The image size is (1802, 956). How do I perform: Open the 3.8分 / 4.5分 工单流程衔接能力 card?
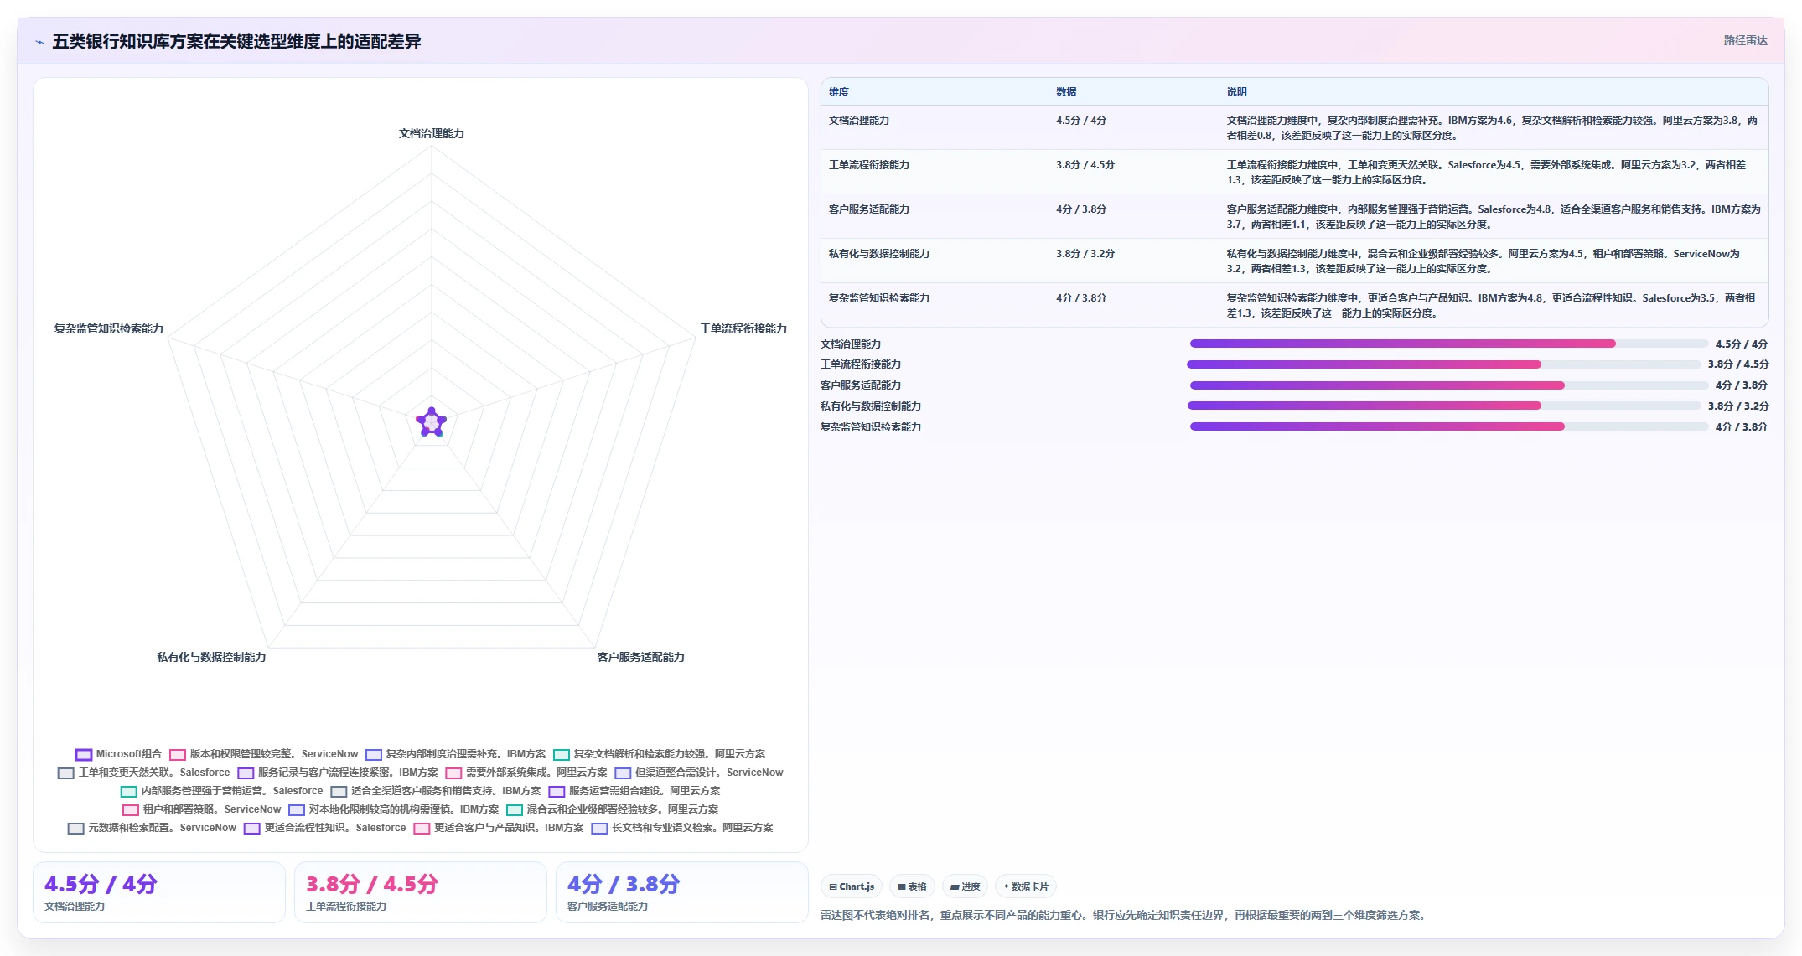pos(420,892)
